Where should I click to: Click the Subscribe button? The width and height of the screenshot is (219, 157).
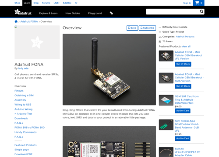[147, 28]
